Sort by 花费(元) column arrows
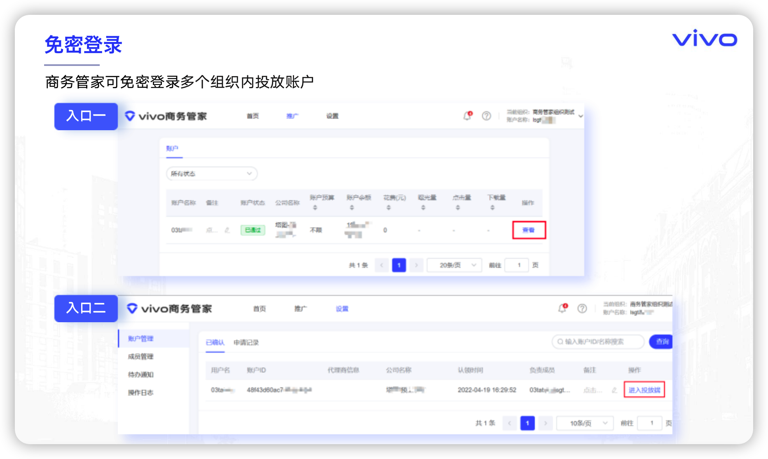The width and height of the screenshot is (768, 459). click(x=389, y=208)
